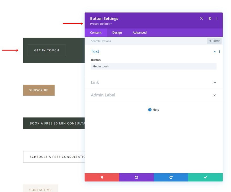Toggle the sidebar layout view icon
Screen dimensions: 231x192
click(209, 18)
